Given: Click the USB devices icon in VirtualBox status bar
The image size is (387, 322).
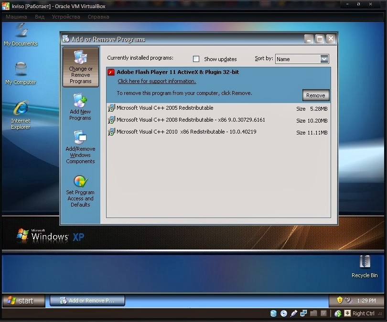Looking at the screenshot, I should (x=294, y=313).
